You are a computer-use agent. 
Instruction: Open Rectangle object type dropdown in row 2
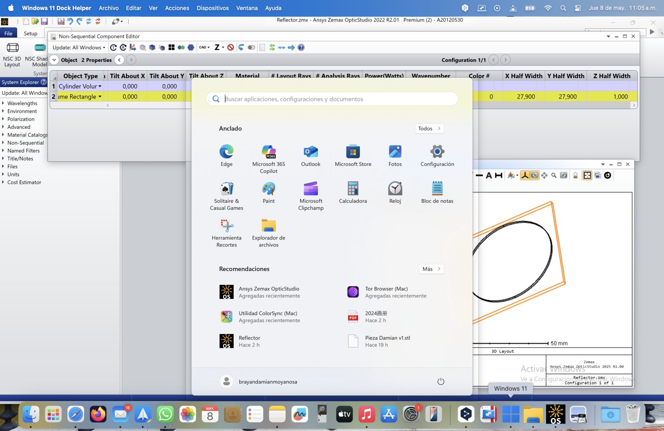coord(100,97)
